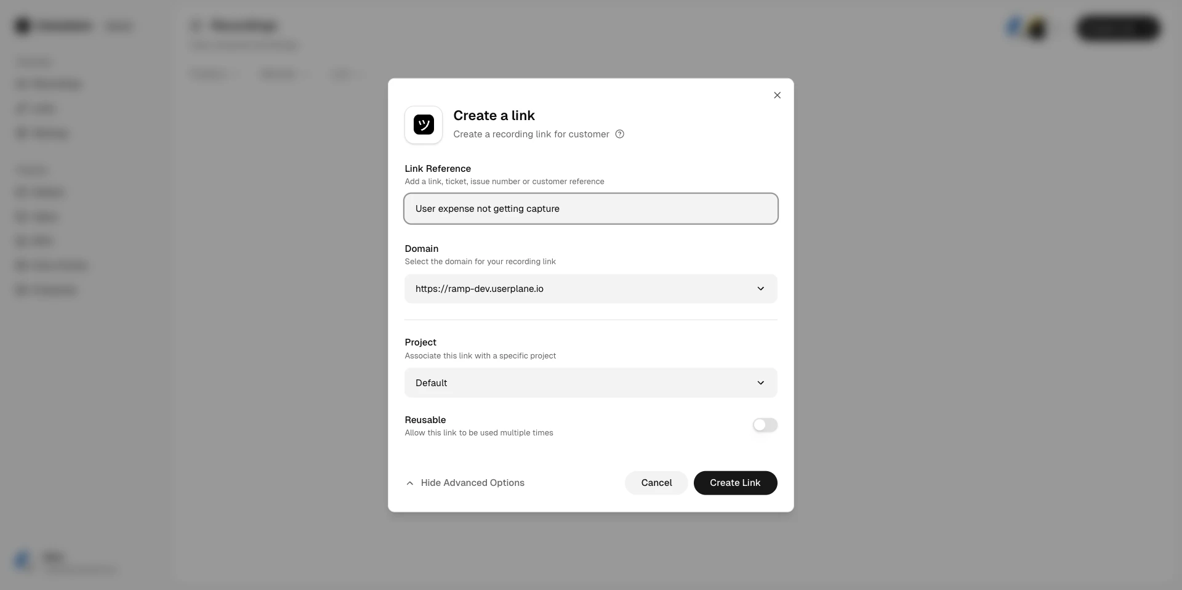Click the Create Link button
The width and height of the screenshot is (1182, 590).
point(735,483)
